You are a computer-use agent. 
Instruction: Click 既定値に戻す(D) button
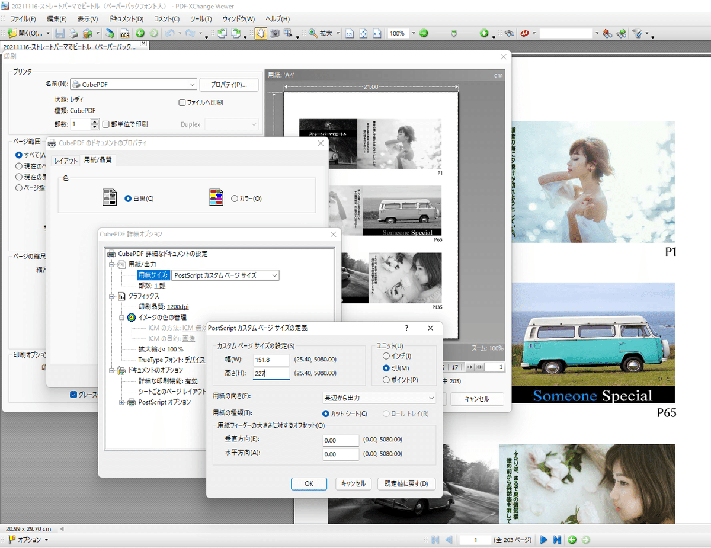coord(406,483)
